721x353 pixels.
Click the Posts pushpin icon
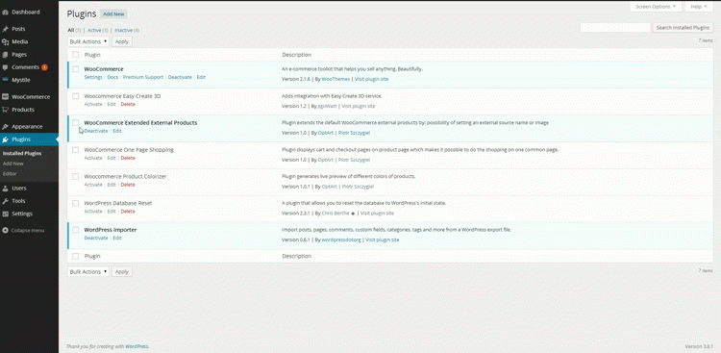click(x=5, y=29)
